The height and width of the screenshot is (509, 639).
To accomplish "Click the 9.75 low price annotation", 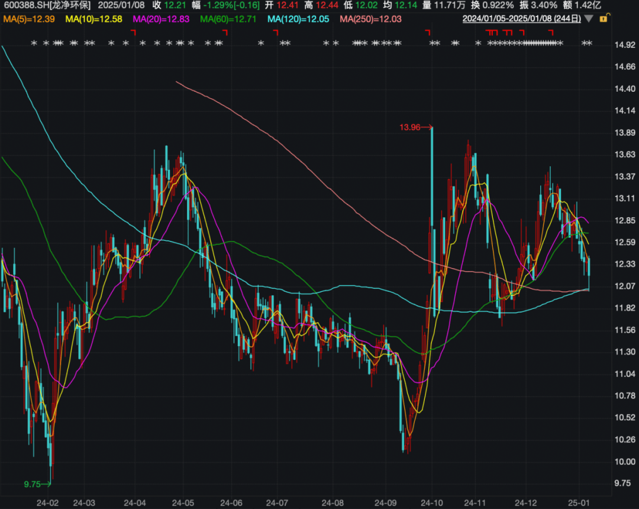I will pyautogui.click(x=32, y=484).
